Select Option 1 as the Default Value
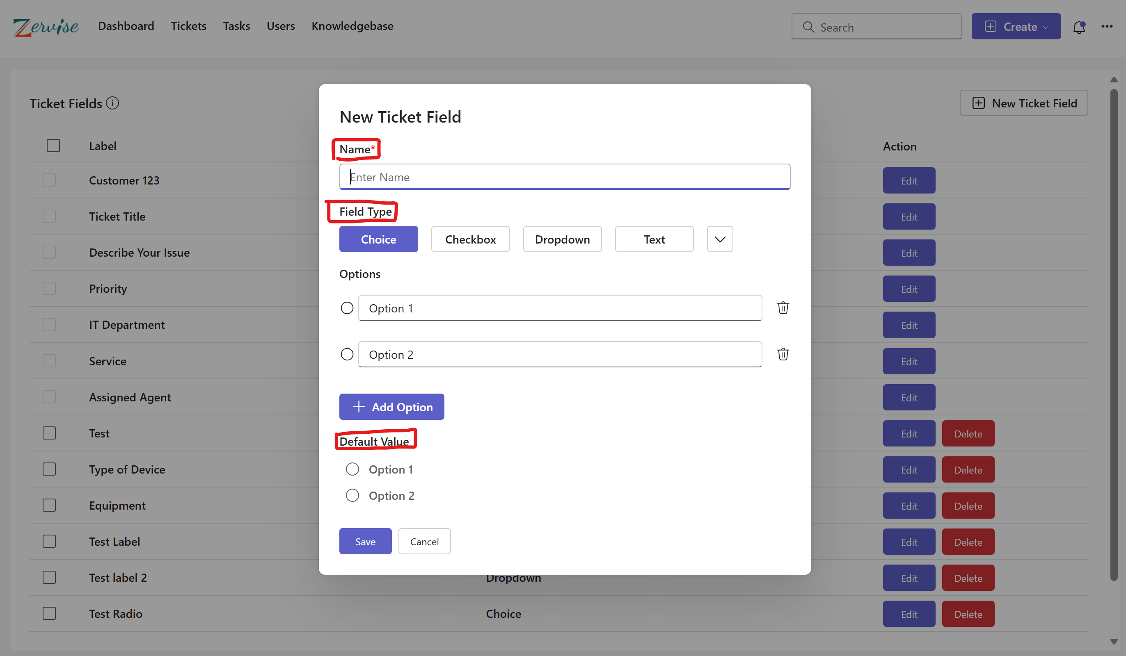This screenshot has height=656, width=1126. tap(352, 469)
